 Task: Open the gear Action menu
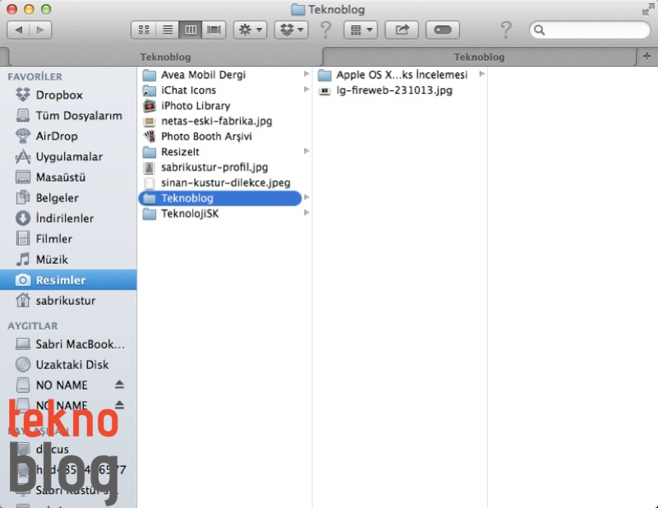250,30
